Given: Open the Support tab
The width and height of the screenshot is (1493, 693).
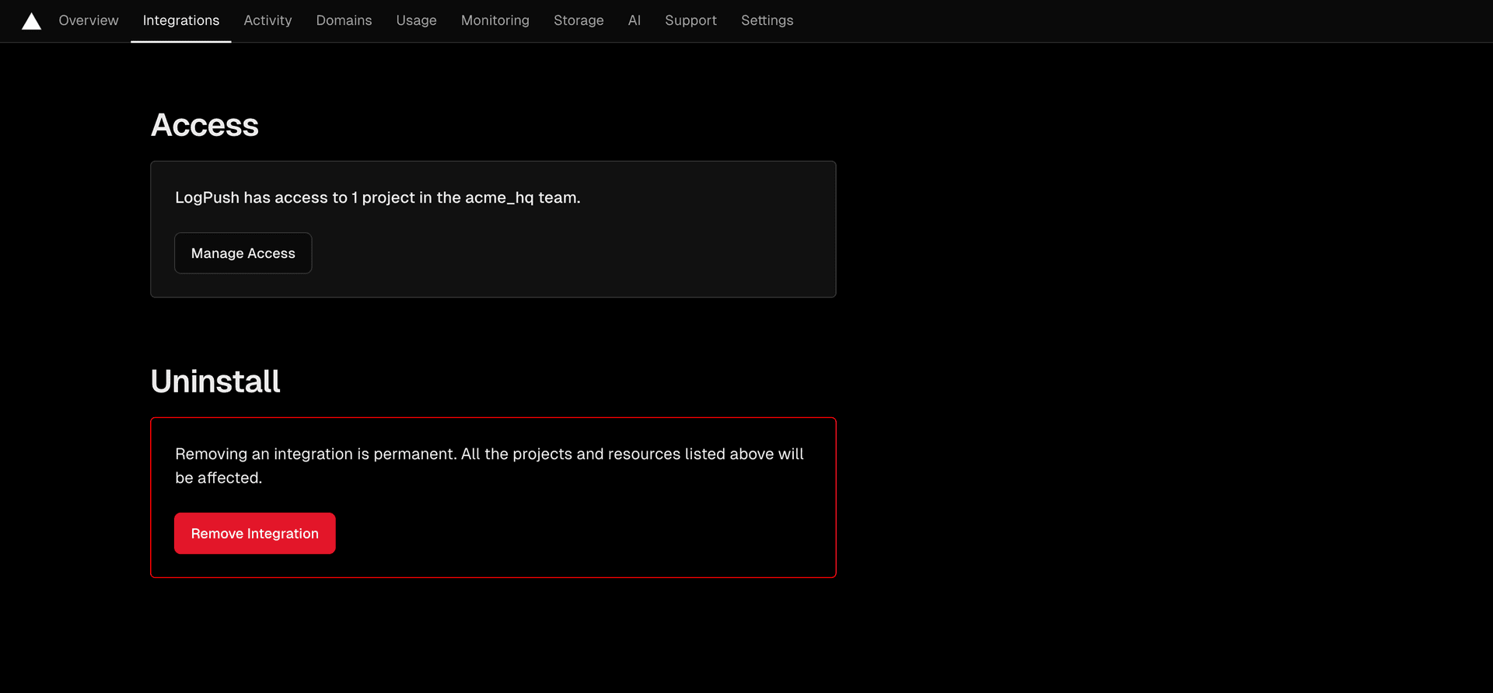Looking at the screenshot, I should (691, 20).
